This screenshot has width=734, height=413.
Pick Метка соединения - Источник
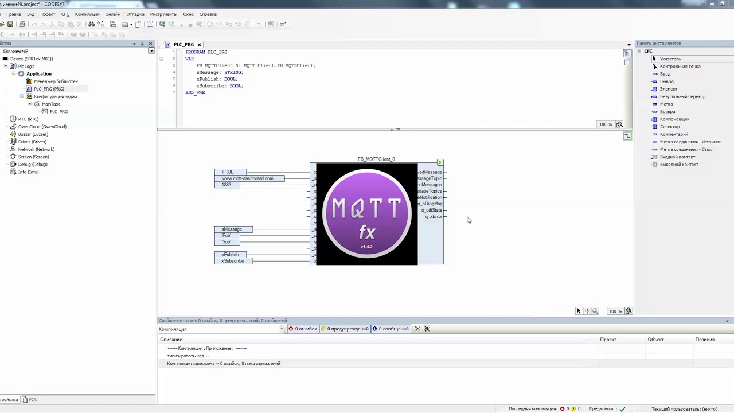(x=690, y=142)
